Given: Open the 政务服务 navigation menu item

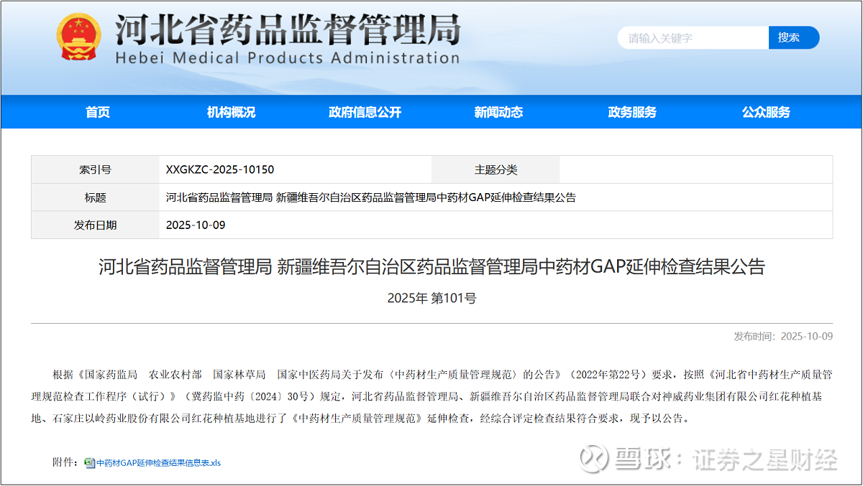Looking at the screenshot, I should pyautogui.click(x=632, y=112).
